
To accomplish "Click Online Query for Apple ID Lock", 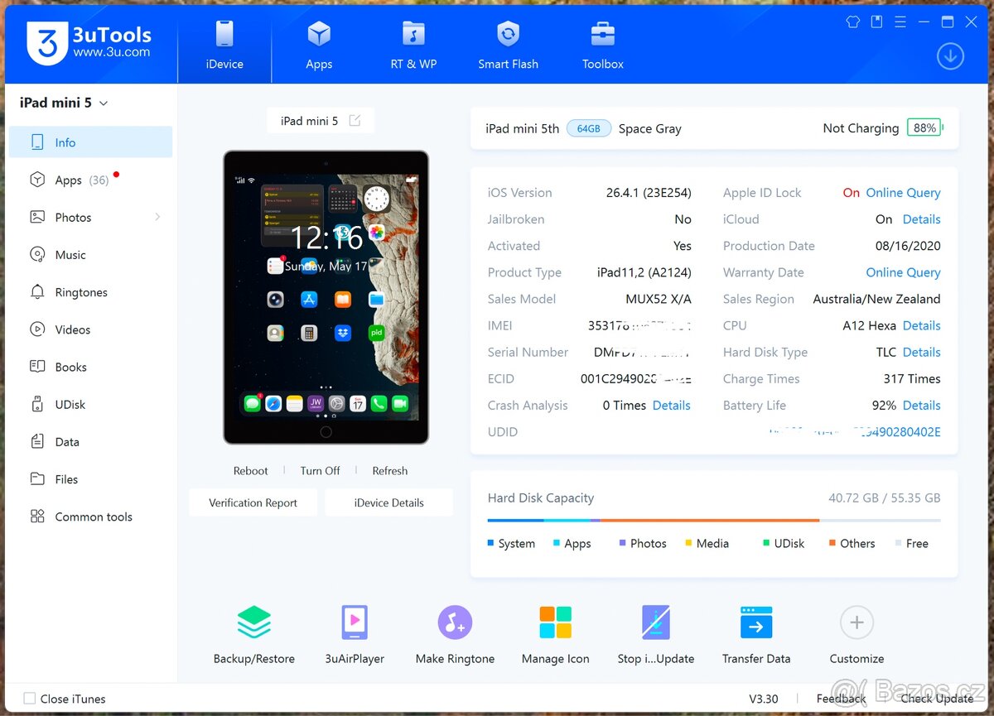I will click(x=903, y=193).
